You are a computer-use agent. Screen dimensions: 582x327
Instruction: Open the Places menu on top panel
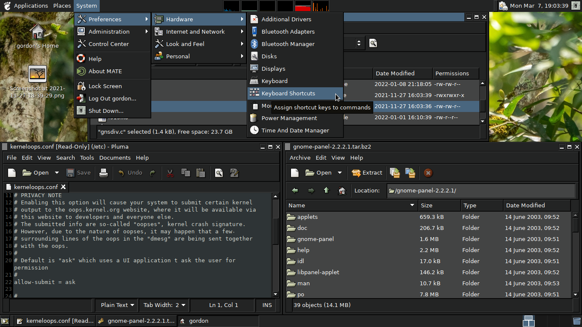point(62,6)
